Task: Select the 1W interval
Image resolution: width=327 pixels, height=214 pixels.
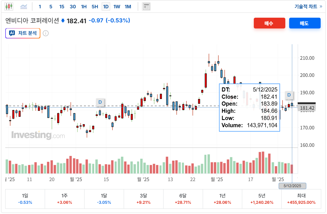Action: (x=117, y=7)
